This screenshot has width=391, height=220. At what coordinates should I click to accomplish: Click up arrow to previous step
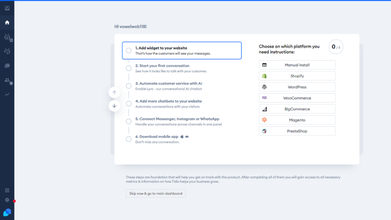pos(114,92)
